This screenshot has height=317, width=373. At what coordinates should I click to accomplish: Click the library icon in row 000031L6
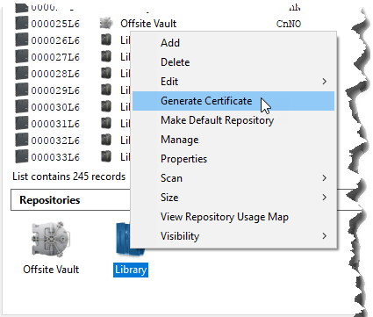coord(106,123)
